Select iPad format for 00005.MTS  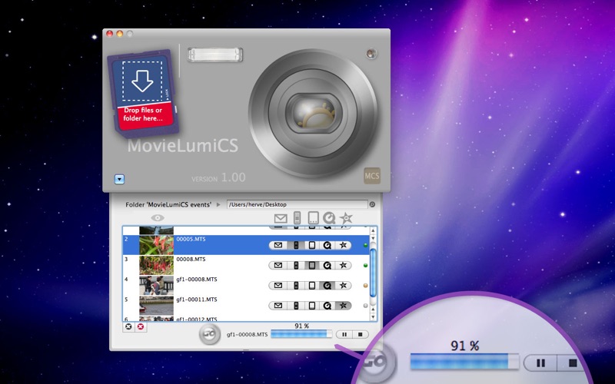click(x=312, y=245)
